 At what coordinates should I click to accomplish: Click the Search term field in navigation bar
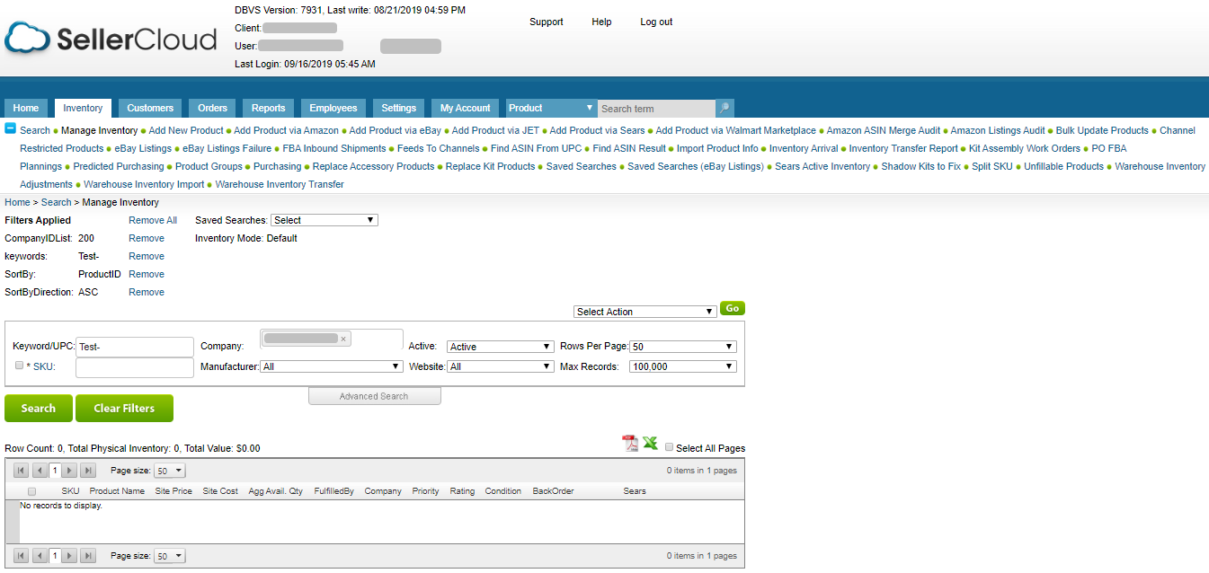tap(656, 109)
